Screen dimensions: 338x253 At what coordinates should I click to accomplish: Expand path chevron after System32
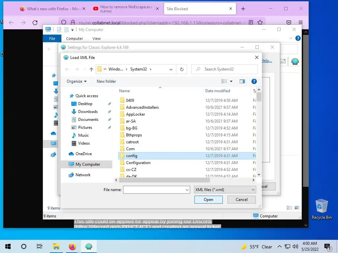(151, 69)
